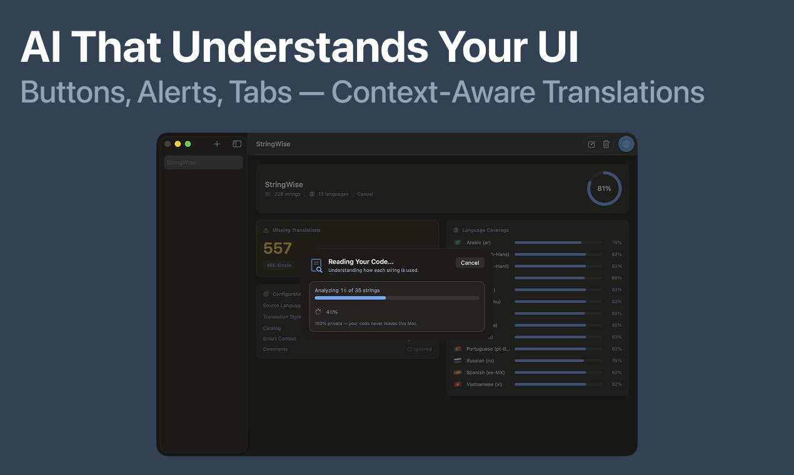Click the yellow minimize window button
The width and height of the screenshot is (794, 475).
[178, 144]
